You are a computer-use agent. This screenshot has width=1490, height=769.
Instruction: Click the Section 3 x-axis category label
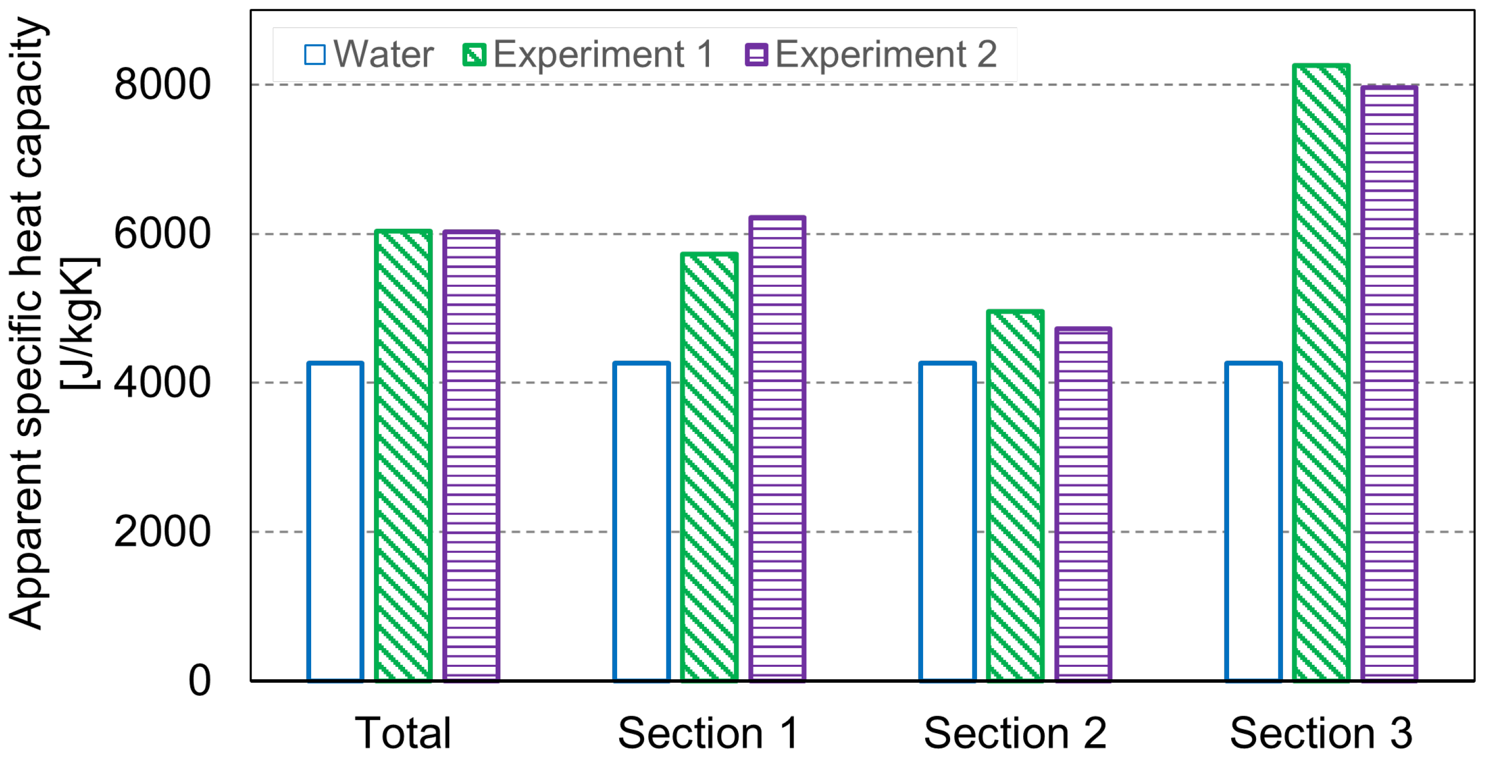point(1321,733)
